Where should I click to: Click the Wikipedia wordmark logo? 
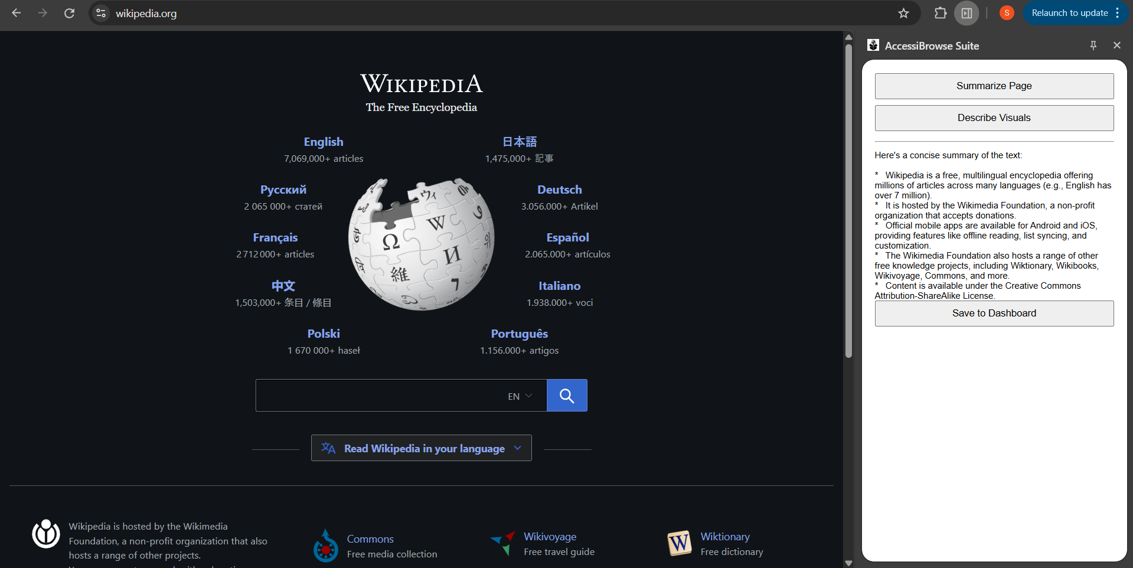click(422, 84)
